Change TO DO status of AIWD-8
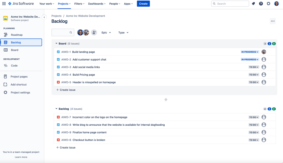Image resolution: width=283 pixels, height=163 pixels. click(x=254, y=125)
